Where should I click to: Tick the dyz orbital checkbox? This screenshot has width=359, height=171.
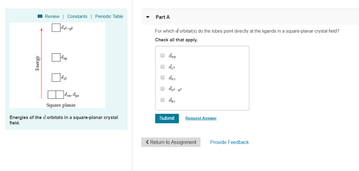pos(163,100)
